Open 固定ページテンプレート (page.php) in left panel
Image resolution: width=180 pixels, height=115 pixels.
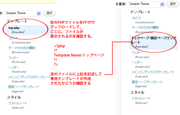(24, 87)
